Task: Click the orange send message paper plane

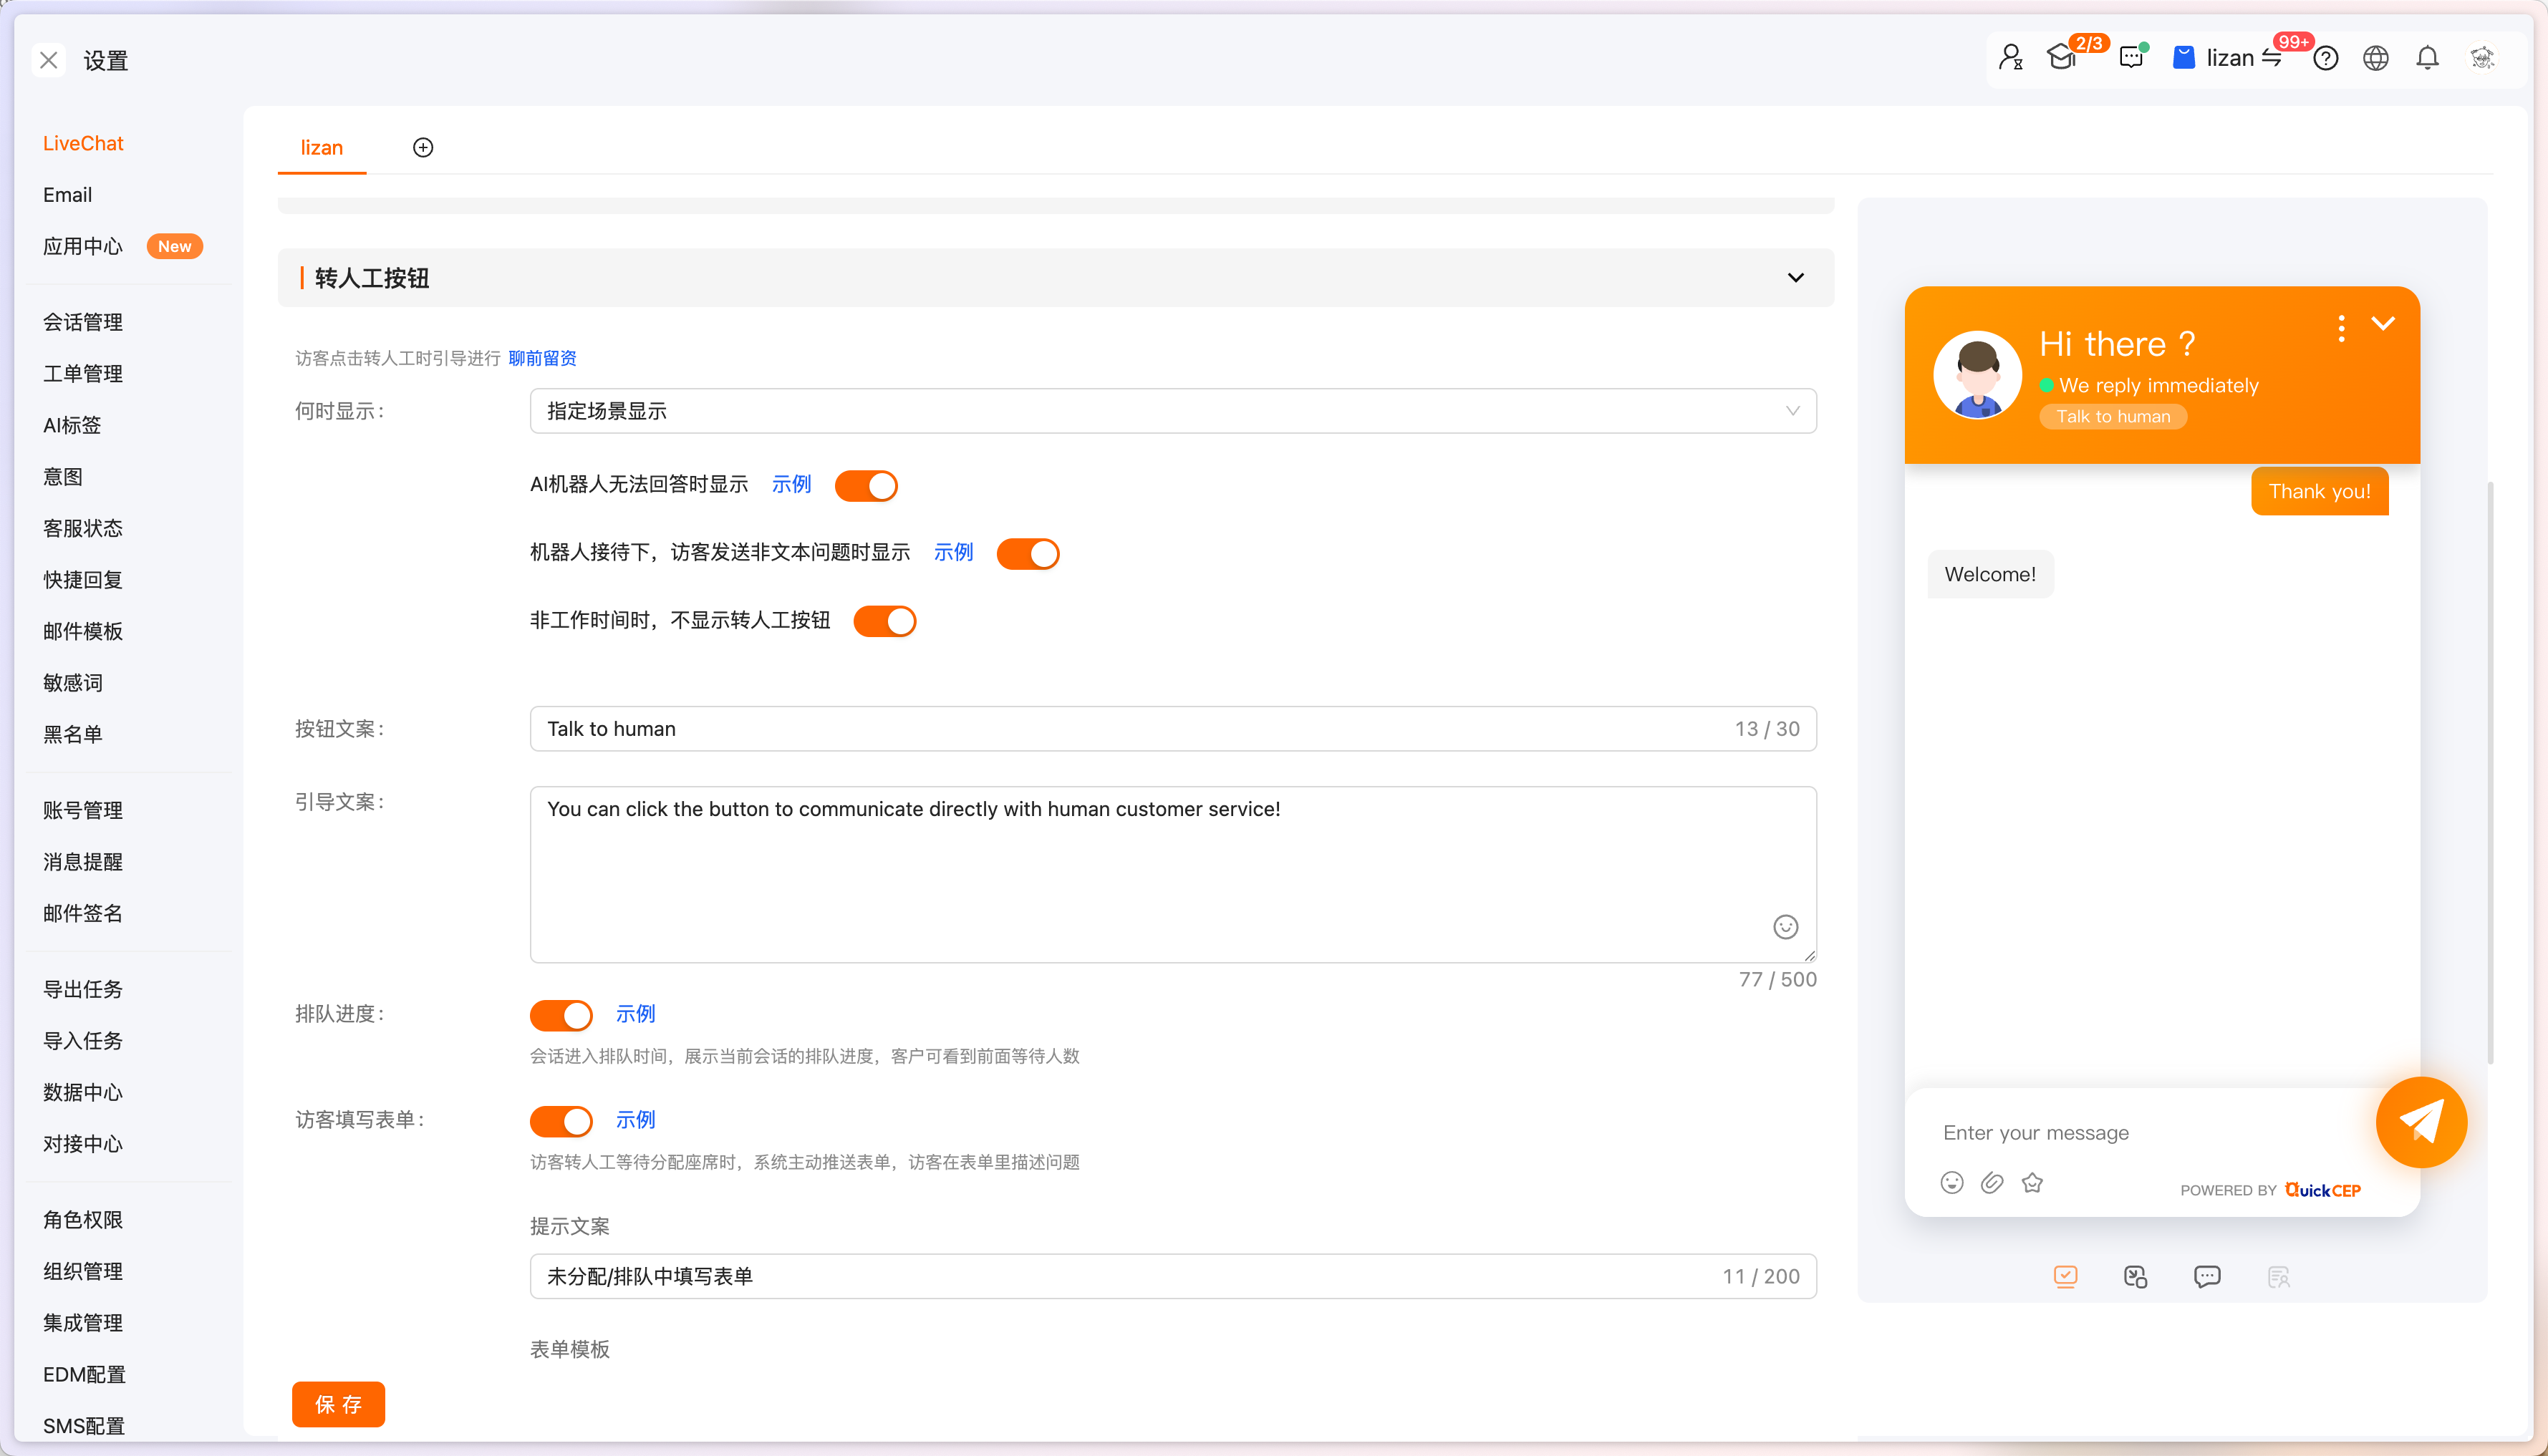Action: (2421, 1122)
